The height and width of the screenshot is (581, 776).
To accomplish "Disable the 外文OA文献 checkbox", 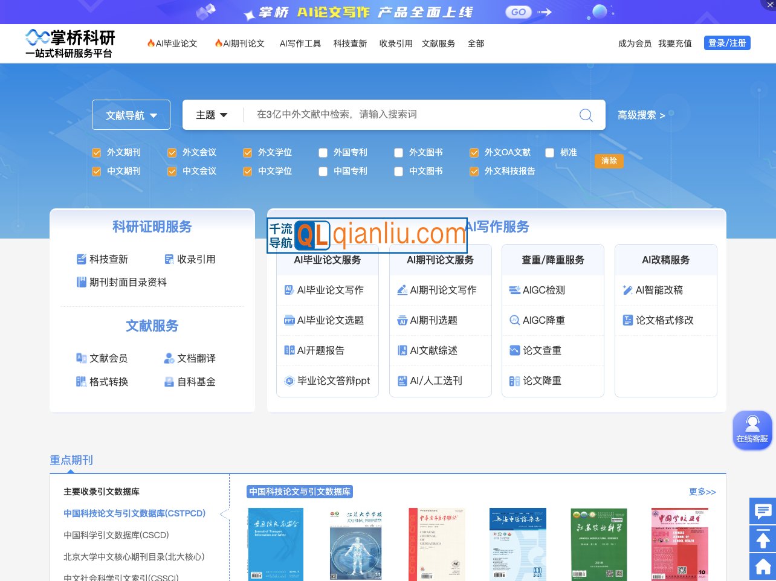I will (x=474, y=153).
